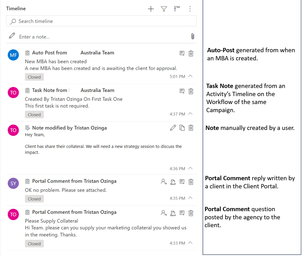303x256 pixels.
Task: Open the Auto Post record icon
Action: (182, 53)
